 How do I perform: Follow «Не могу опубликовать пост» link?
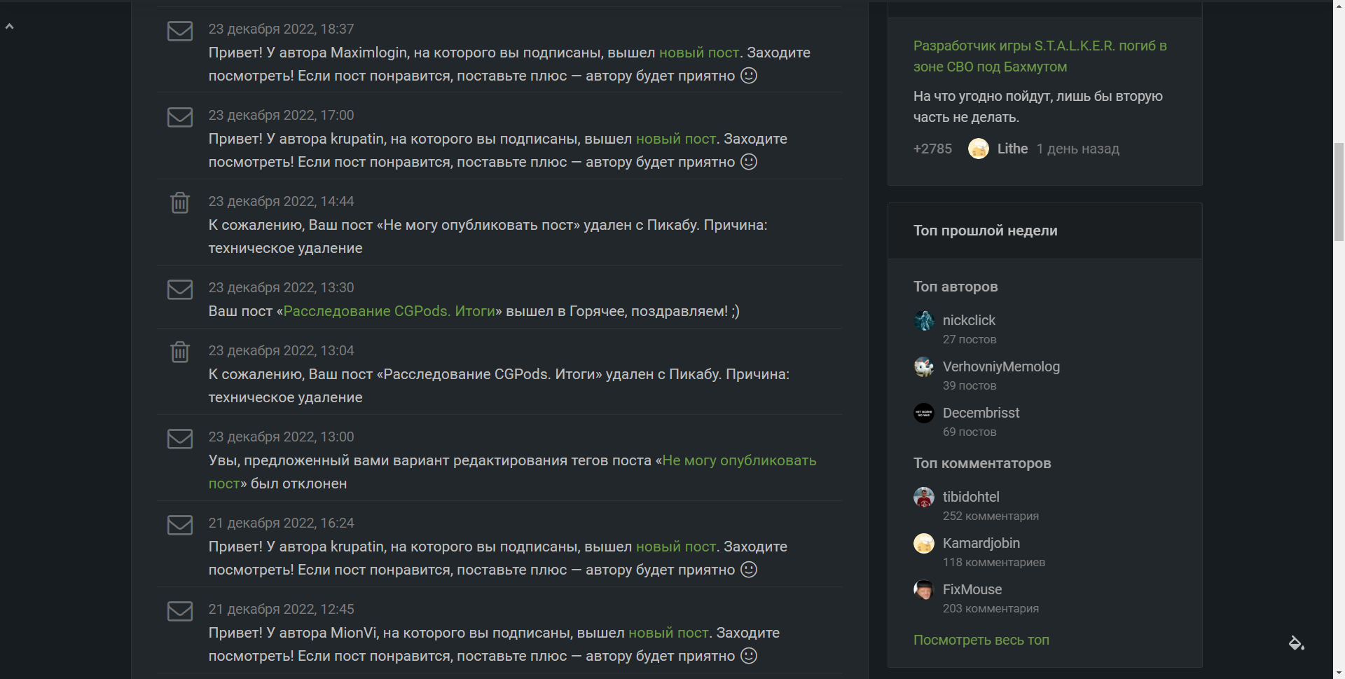tap(738, 460)
